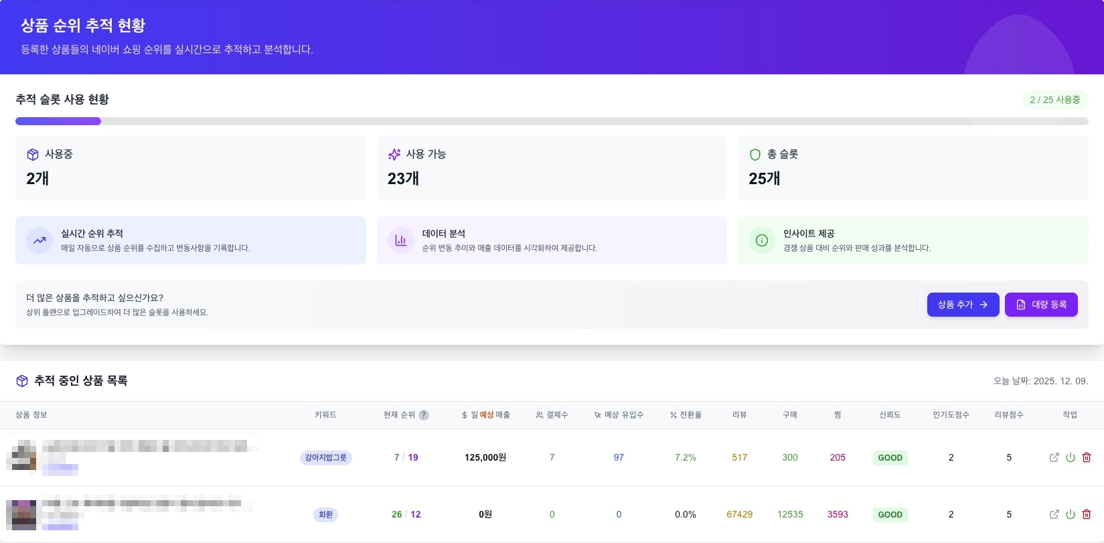
Task: Click the 대량 등록 button
Action: (1041, 305)
